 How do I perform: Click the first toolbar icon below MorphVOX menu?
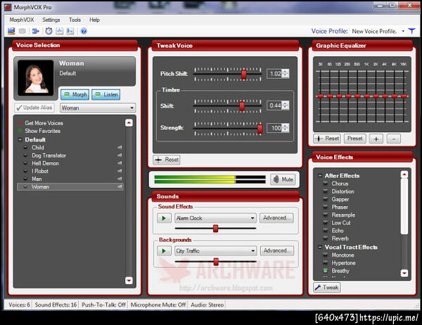[11, 31]
